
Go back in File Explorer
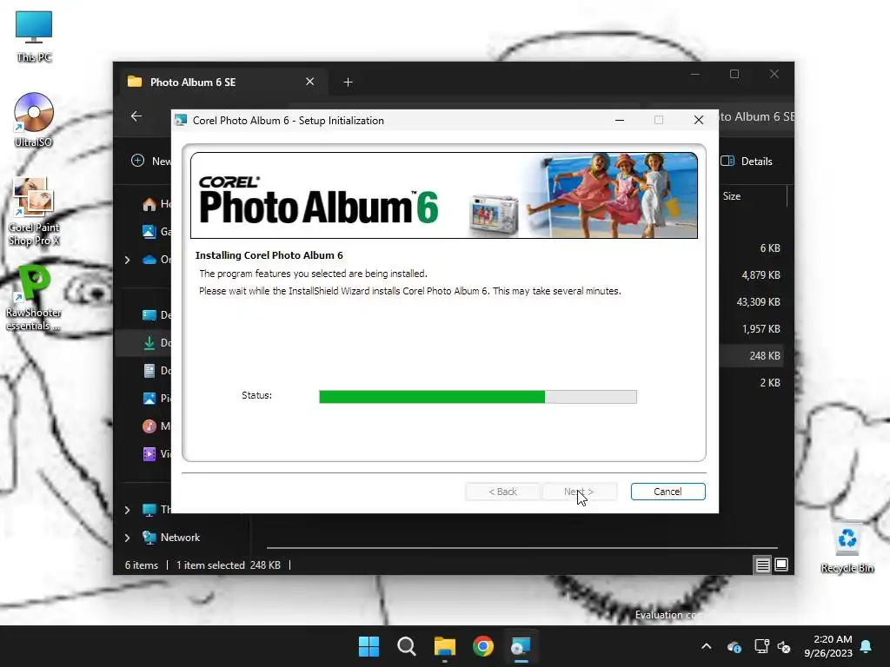click(x=136, y=116)
